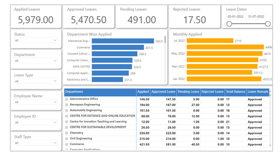Sort table by Total Balance column header
The height and width of the screenshot is (155, 280).
tap(236, 92)
